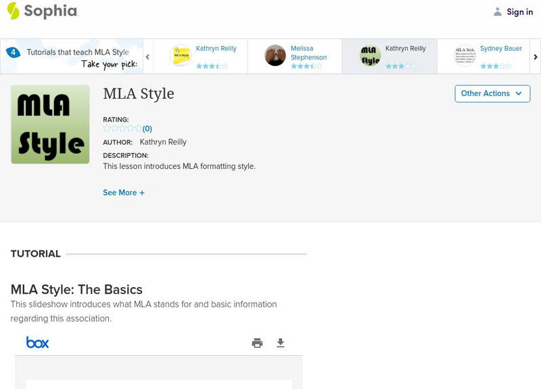Download the slideshow with the download icon

pyautogui.click(x=281, y=343)
